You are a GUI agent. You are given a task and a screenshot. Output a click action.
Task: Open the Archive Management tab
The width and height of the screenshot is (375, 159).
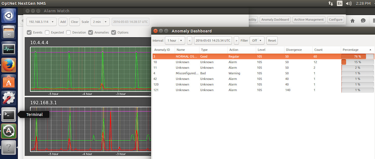309,20
